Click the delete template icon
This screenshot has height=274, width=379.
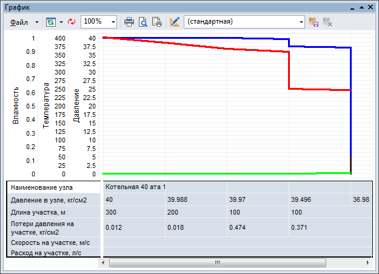[x=327, y=21]
